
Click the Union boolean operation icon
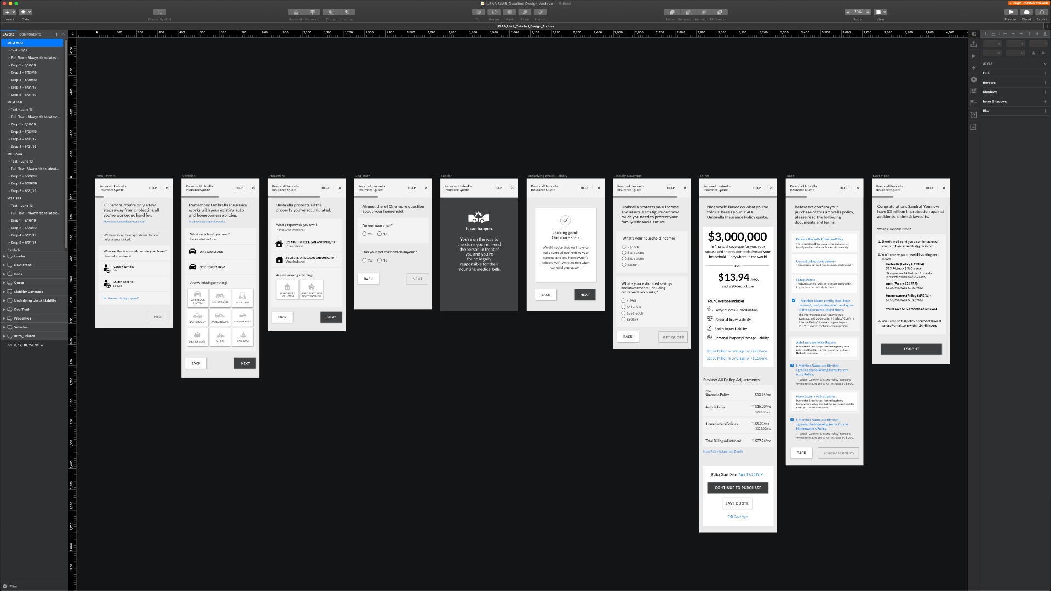click(670, 12)
